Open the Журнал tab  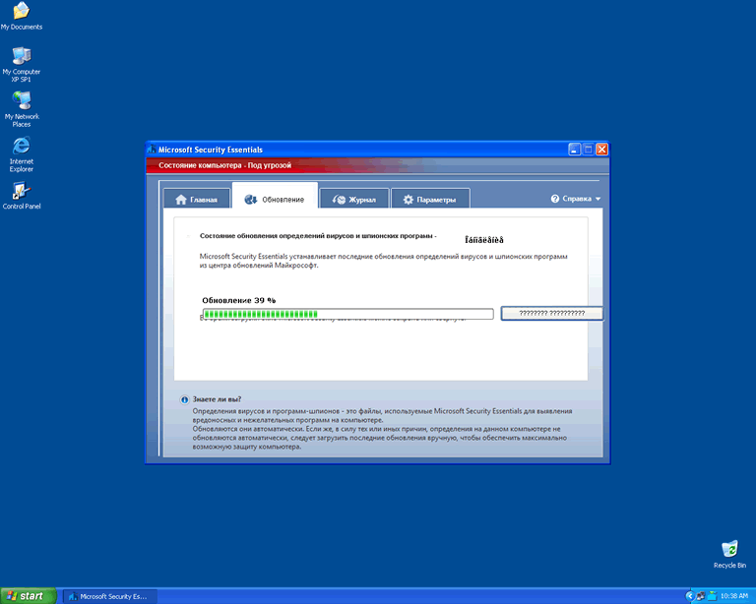coord(354,200)
